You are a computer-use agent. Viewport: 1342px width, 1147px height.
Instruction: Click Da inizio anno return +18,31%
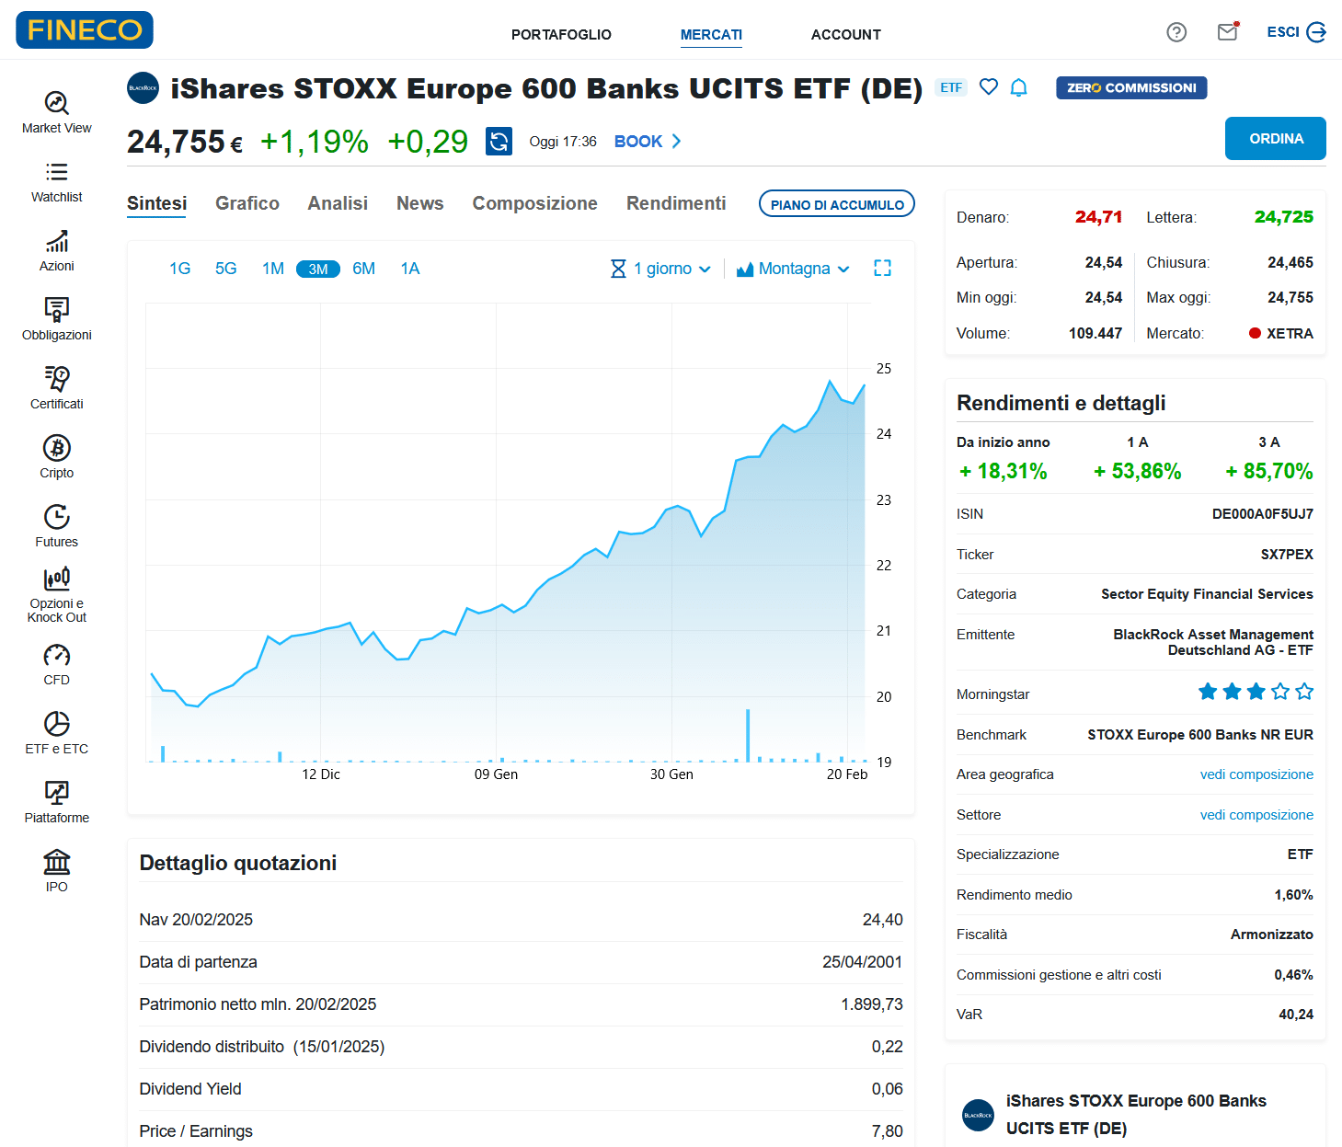[1003, 471]
